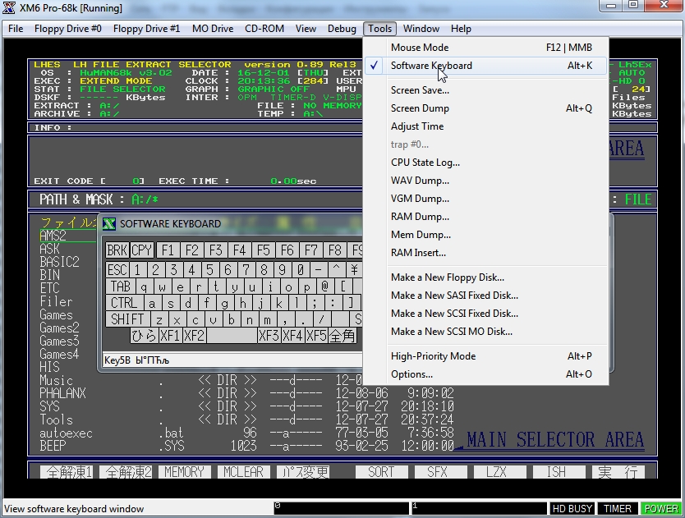Click the XM6 app icon in main title bar
The image size is (685, 518).
9,8
